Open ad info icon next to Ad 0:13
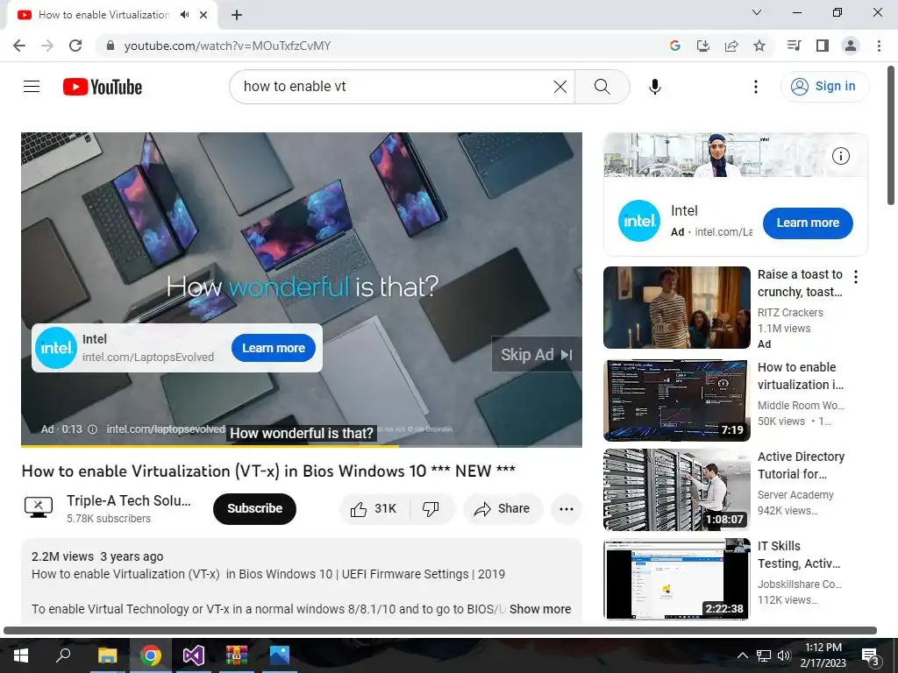Image resolution: width=898 pixels, height=673 pixels. pos(92,429)
